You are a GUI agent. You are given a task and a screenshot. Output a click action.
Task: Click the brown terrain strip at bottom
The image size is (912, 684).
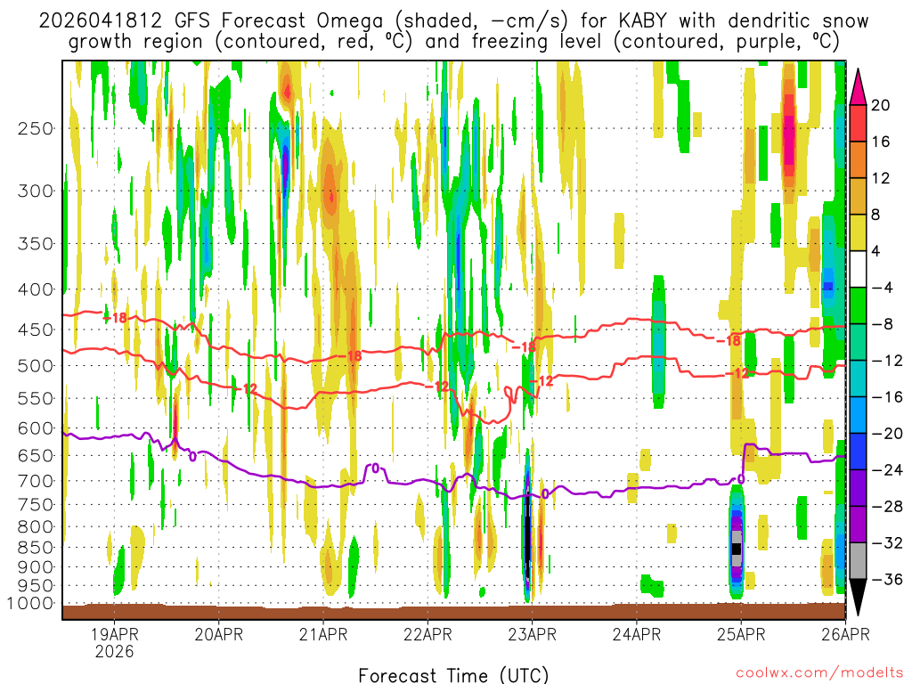453,611
